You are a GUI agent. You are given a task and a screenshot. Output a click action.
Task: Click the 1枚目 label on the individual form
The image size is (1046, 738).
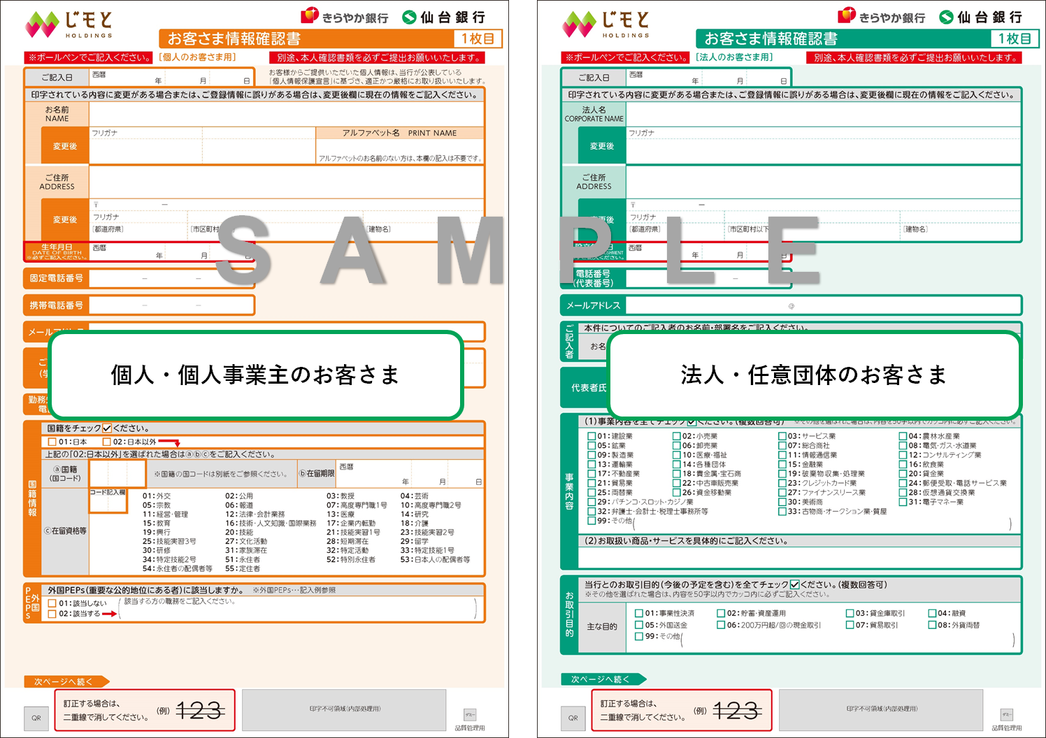coord(478,38)
